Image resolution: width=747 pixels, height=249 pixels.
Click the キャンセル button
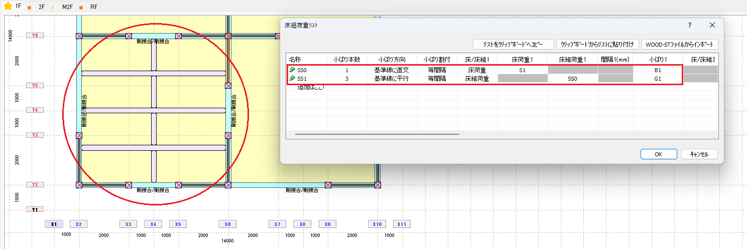click(x=699, y=154)
